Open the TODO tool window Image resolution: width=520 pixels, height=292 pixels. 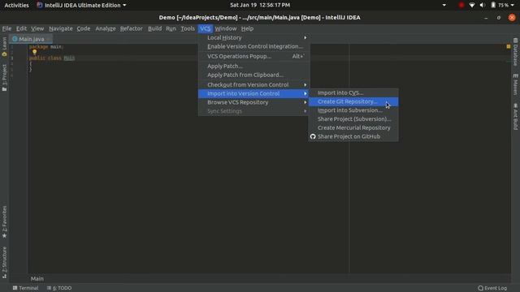tap(59, 288)
